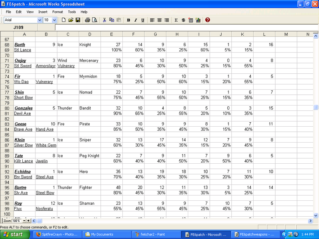The width and height of the screenshot is (319, 239).
Task: Click the vertical scrollbar thumb
Action: pos(316,107)
